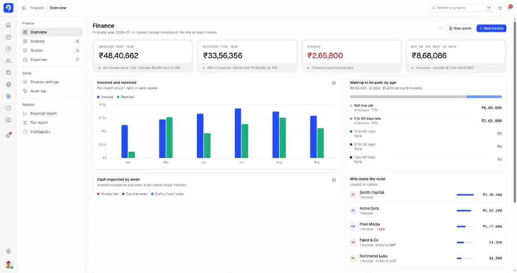The image size is (517, 273).
Task: Open Expenses in the sidebar
Action: pyautogui.click(x=51, y=59)
